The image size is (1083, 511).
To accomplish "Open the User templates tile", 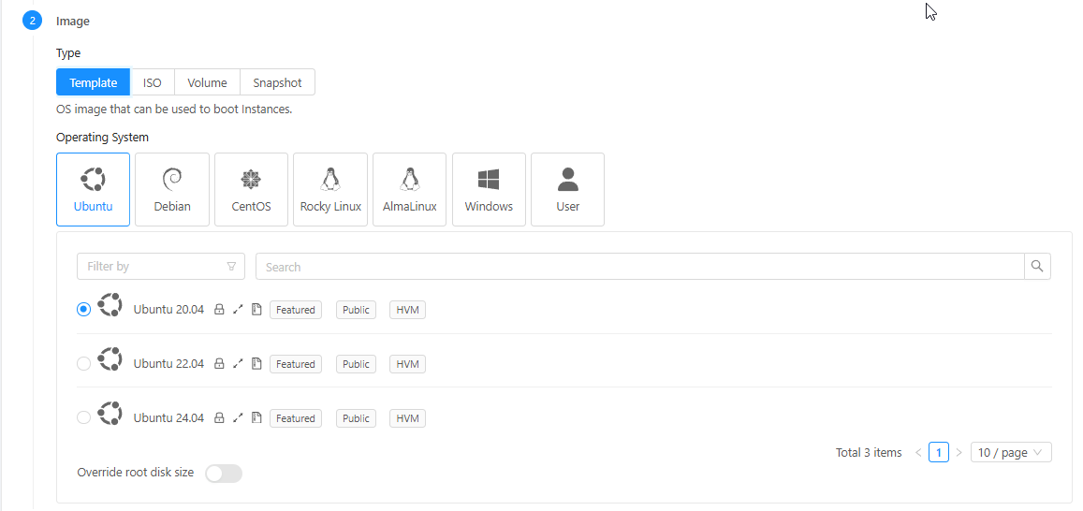I will pos(567,190).
